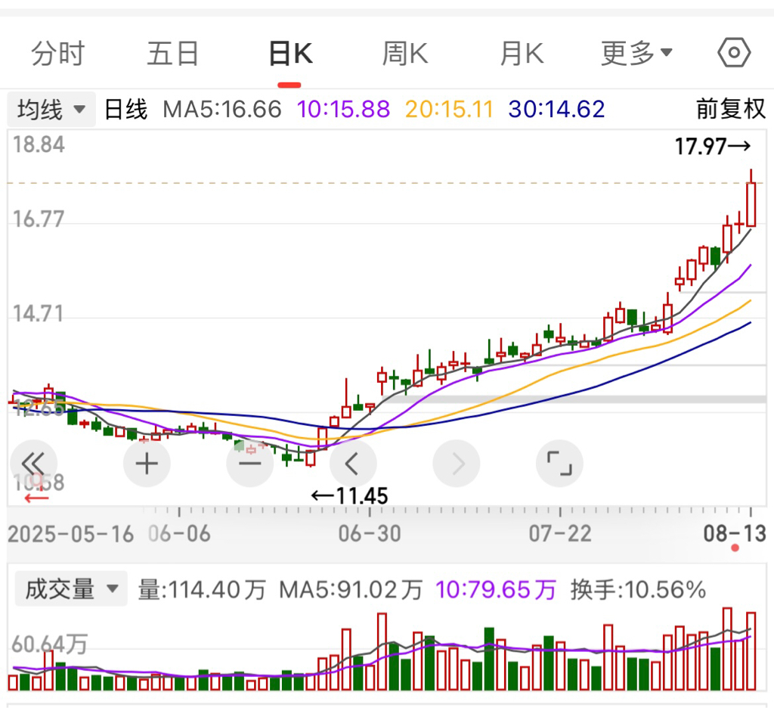This screenshot has width=774, height=708.
Task: Move chart to next candle with right chevron
Action: click(x=457, y=464)
